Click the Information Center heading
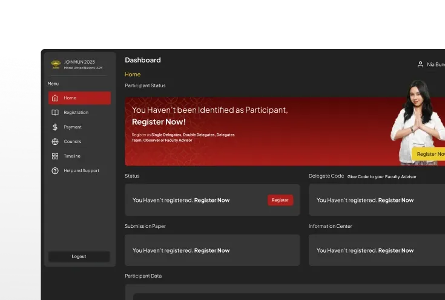The width and height of the screenshot is (445, 300). click(x=331, y=226)
